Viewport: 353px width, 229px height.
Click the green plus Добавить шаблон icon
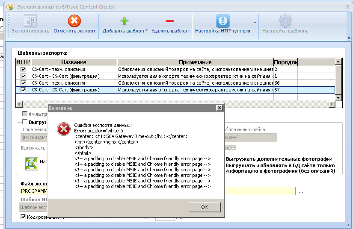[x=124, y=21]
